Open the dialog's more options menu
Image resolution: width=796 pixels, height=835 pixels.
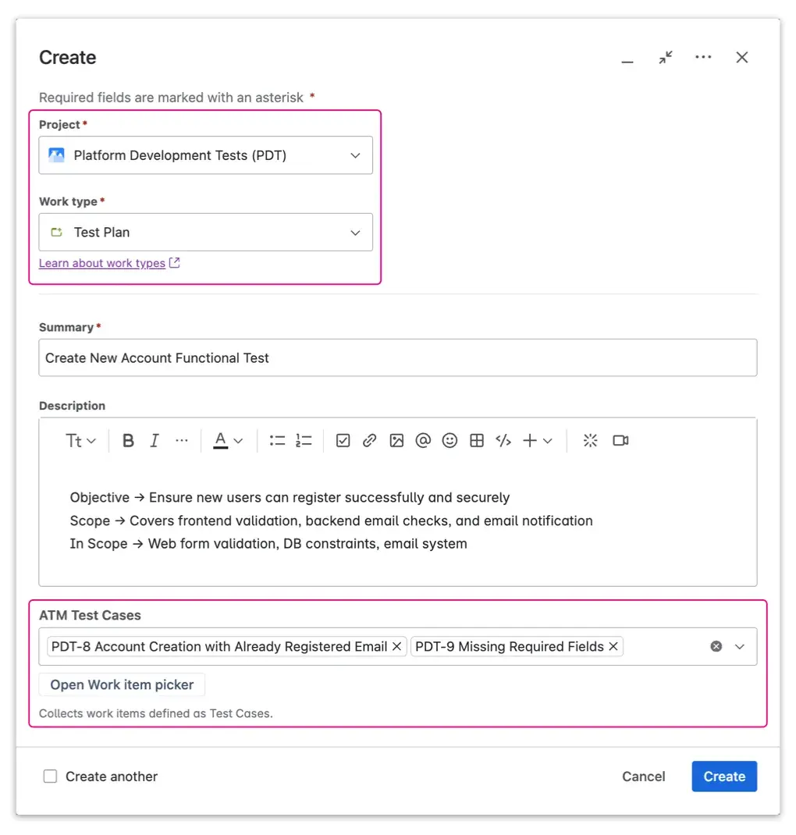[703, 57]
